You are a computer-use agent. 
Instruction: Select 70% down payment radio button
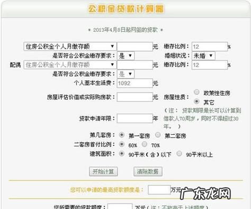(145, 144)
